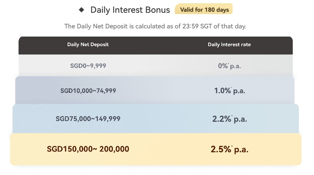Click the Valid for 180 days badge

204,9
